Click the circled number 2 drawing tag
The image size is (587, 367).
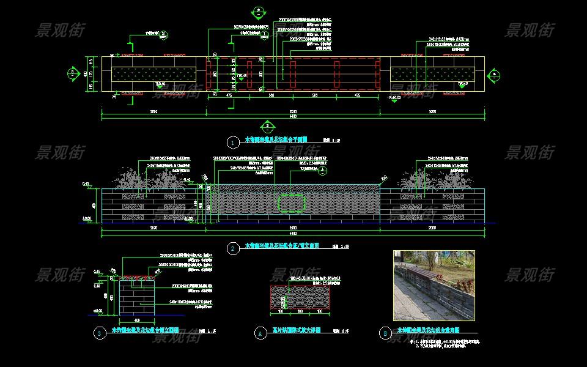[233, 249]
